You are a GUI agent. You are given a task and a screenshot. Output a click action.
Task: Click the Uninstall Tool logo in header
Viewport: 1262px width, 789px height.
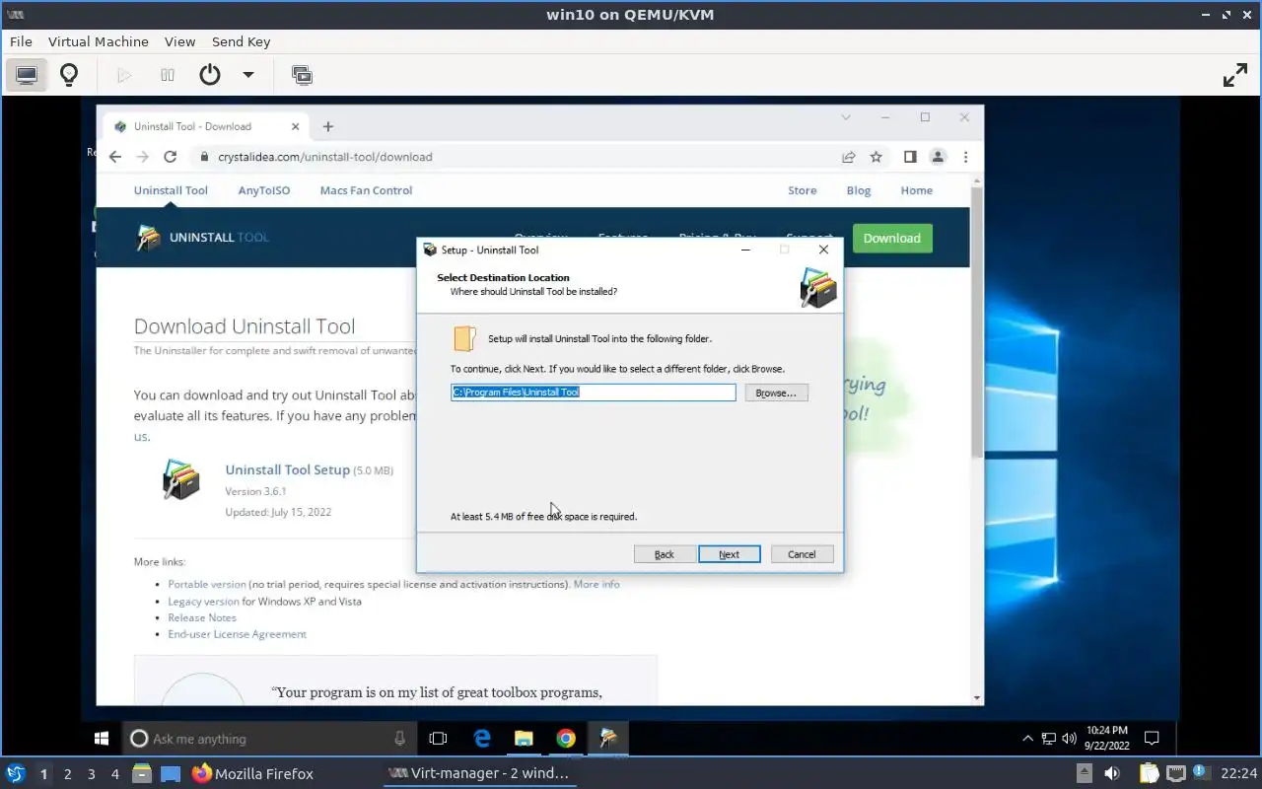tap(202, 238)
